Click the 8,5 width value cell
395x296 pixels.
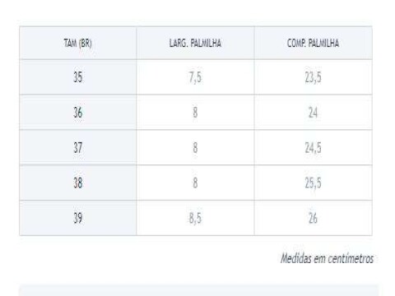[195, 218]
